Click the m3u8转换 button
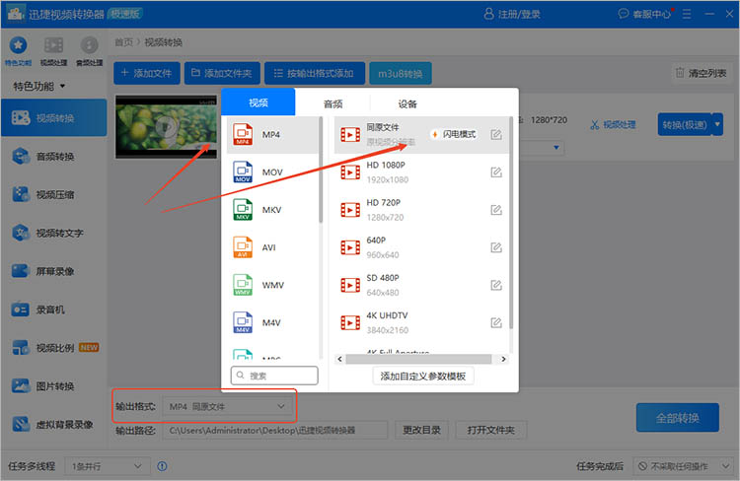The height and width of the screenshot is (481, 740). click(x=401, y=74)
